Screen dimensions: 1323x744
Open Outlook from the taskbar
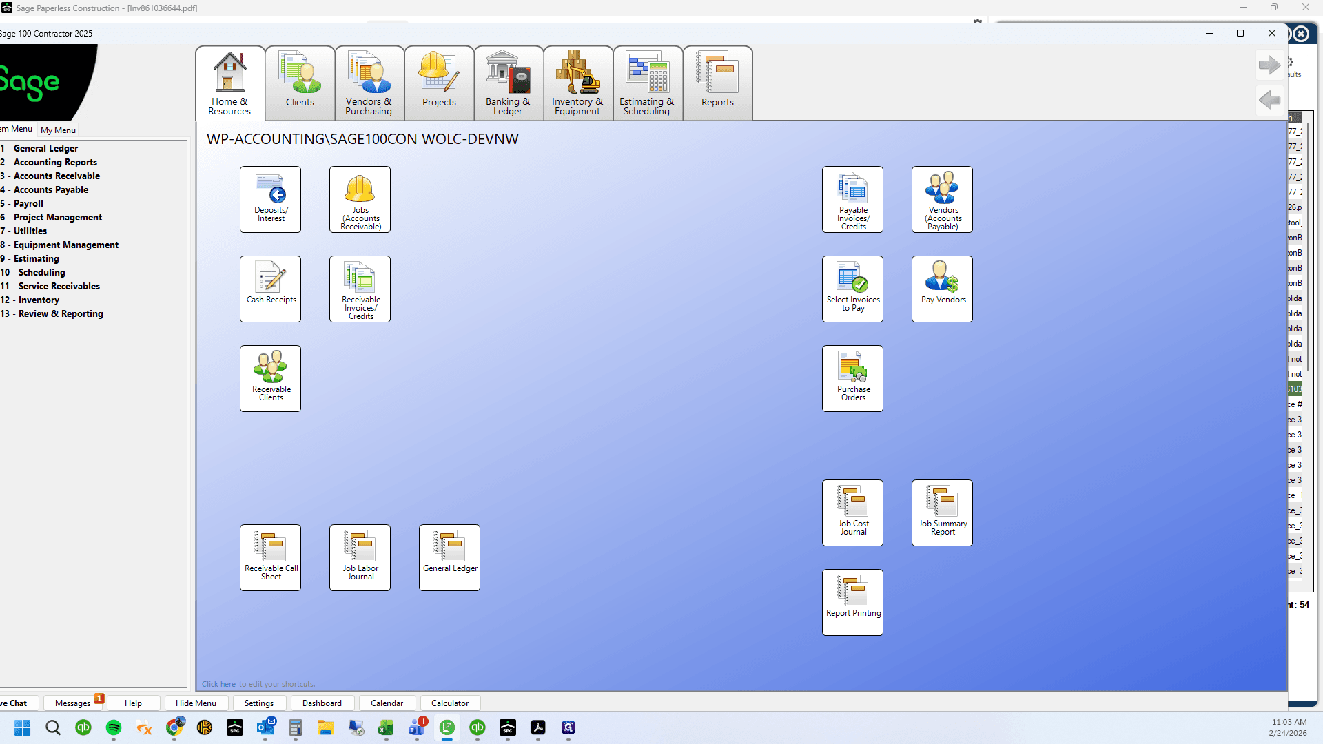pos(265,727)
